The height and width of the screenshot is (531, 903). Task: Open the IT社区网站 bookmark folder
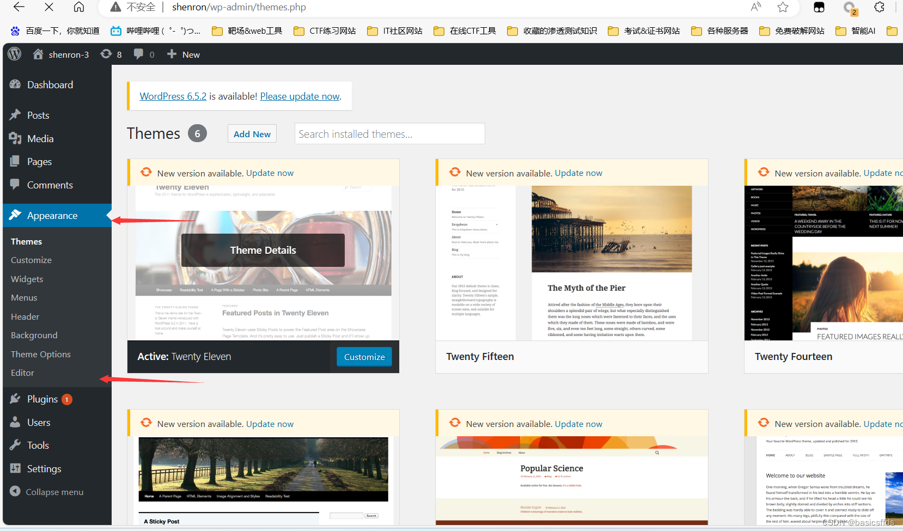(395, 31)
